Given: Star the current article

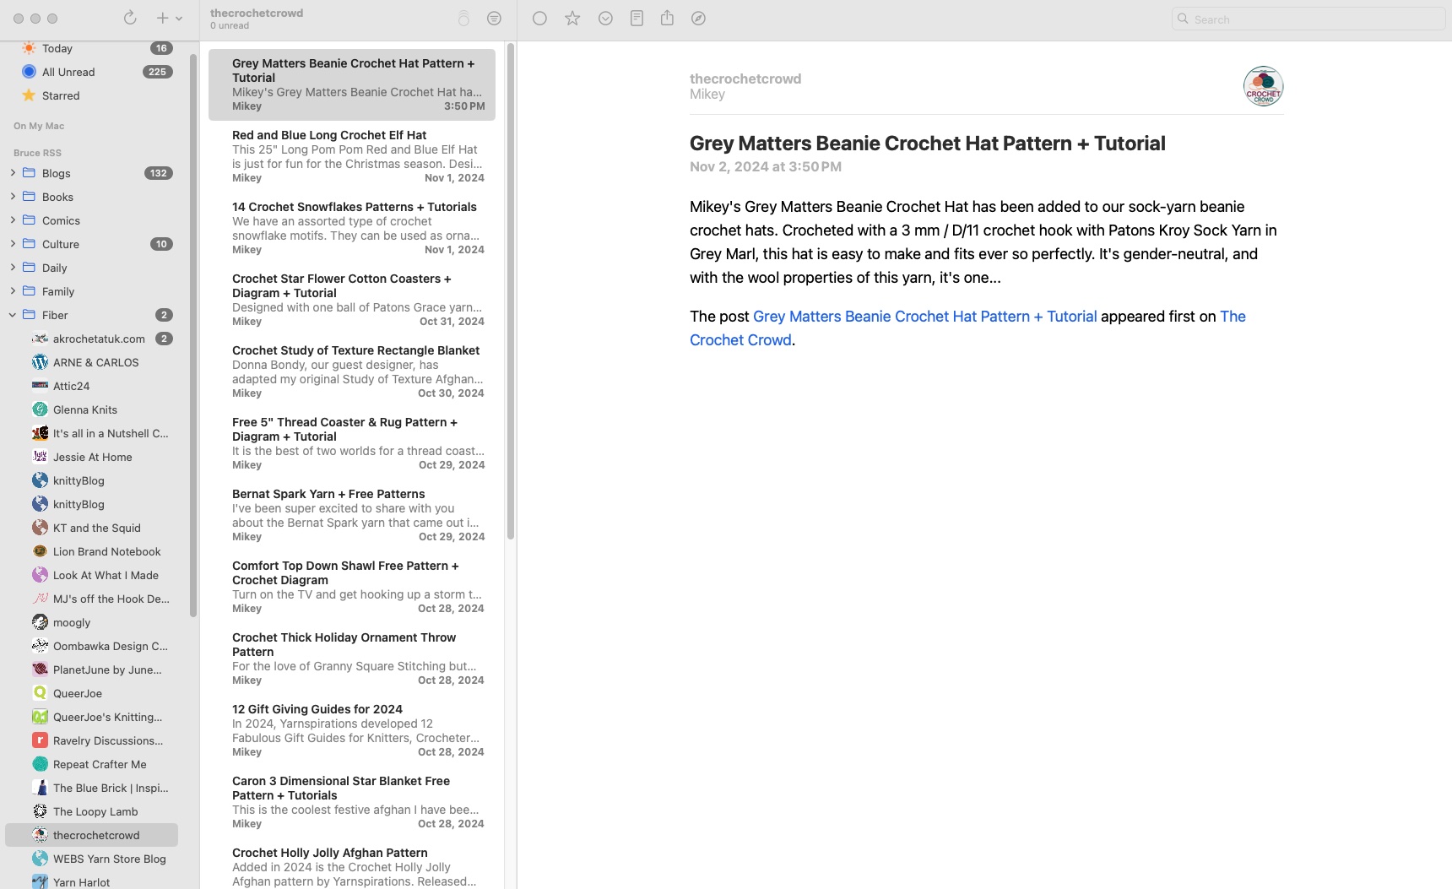Looking at the screenshot, I should point(572,19).
